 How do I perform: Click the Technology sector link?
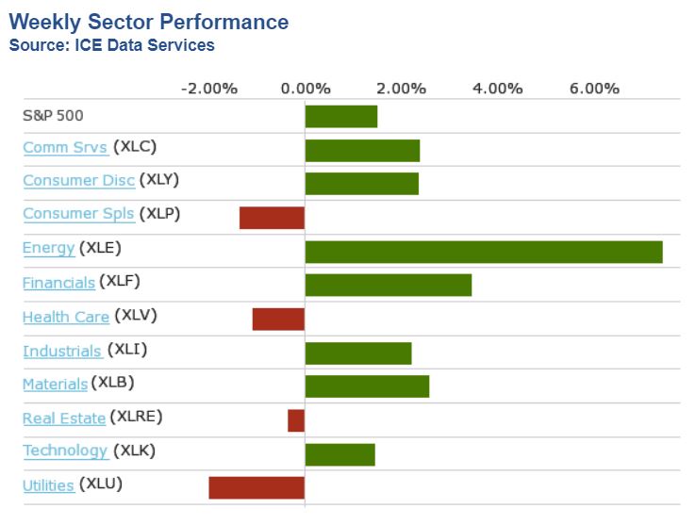point(65,451)
